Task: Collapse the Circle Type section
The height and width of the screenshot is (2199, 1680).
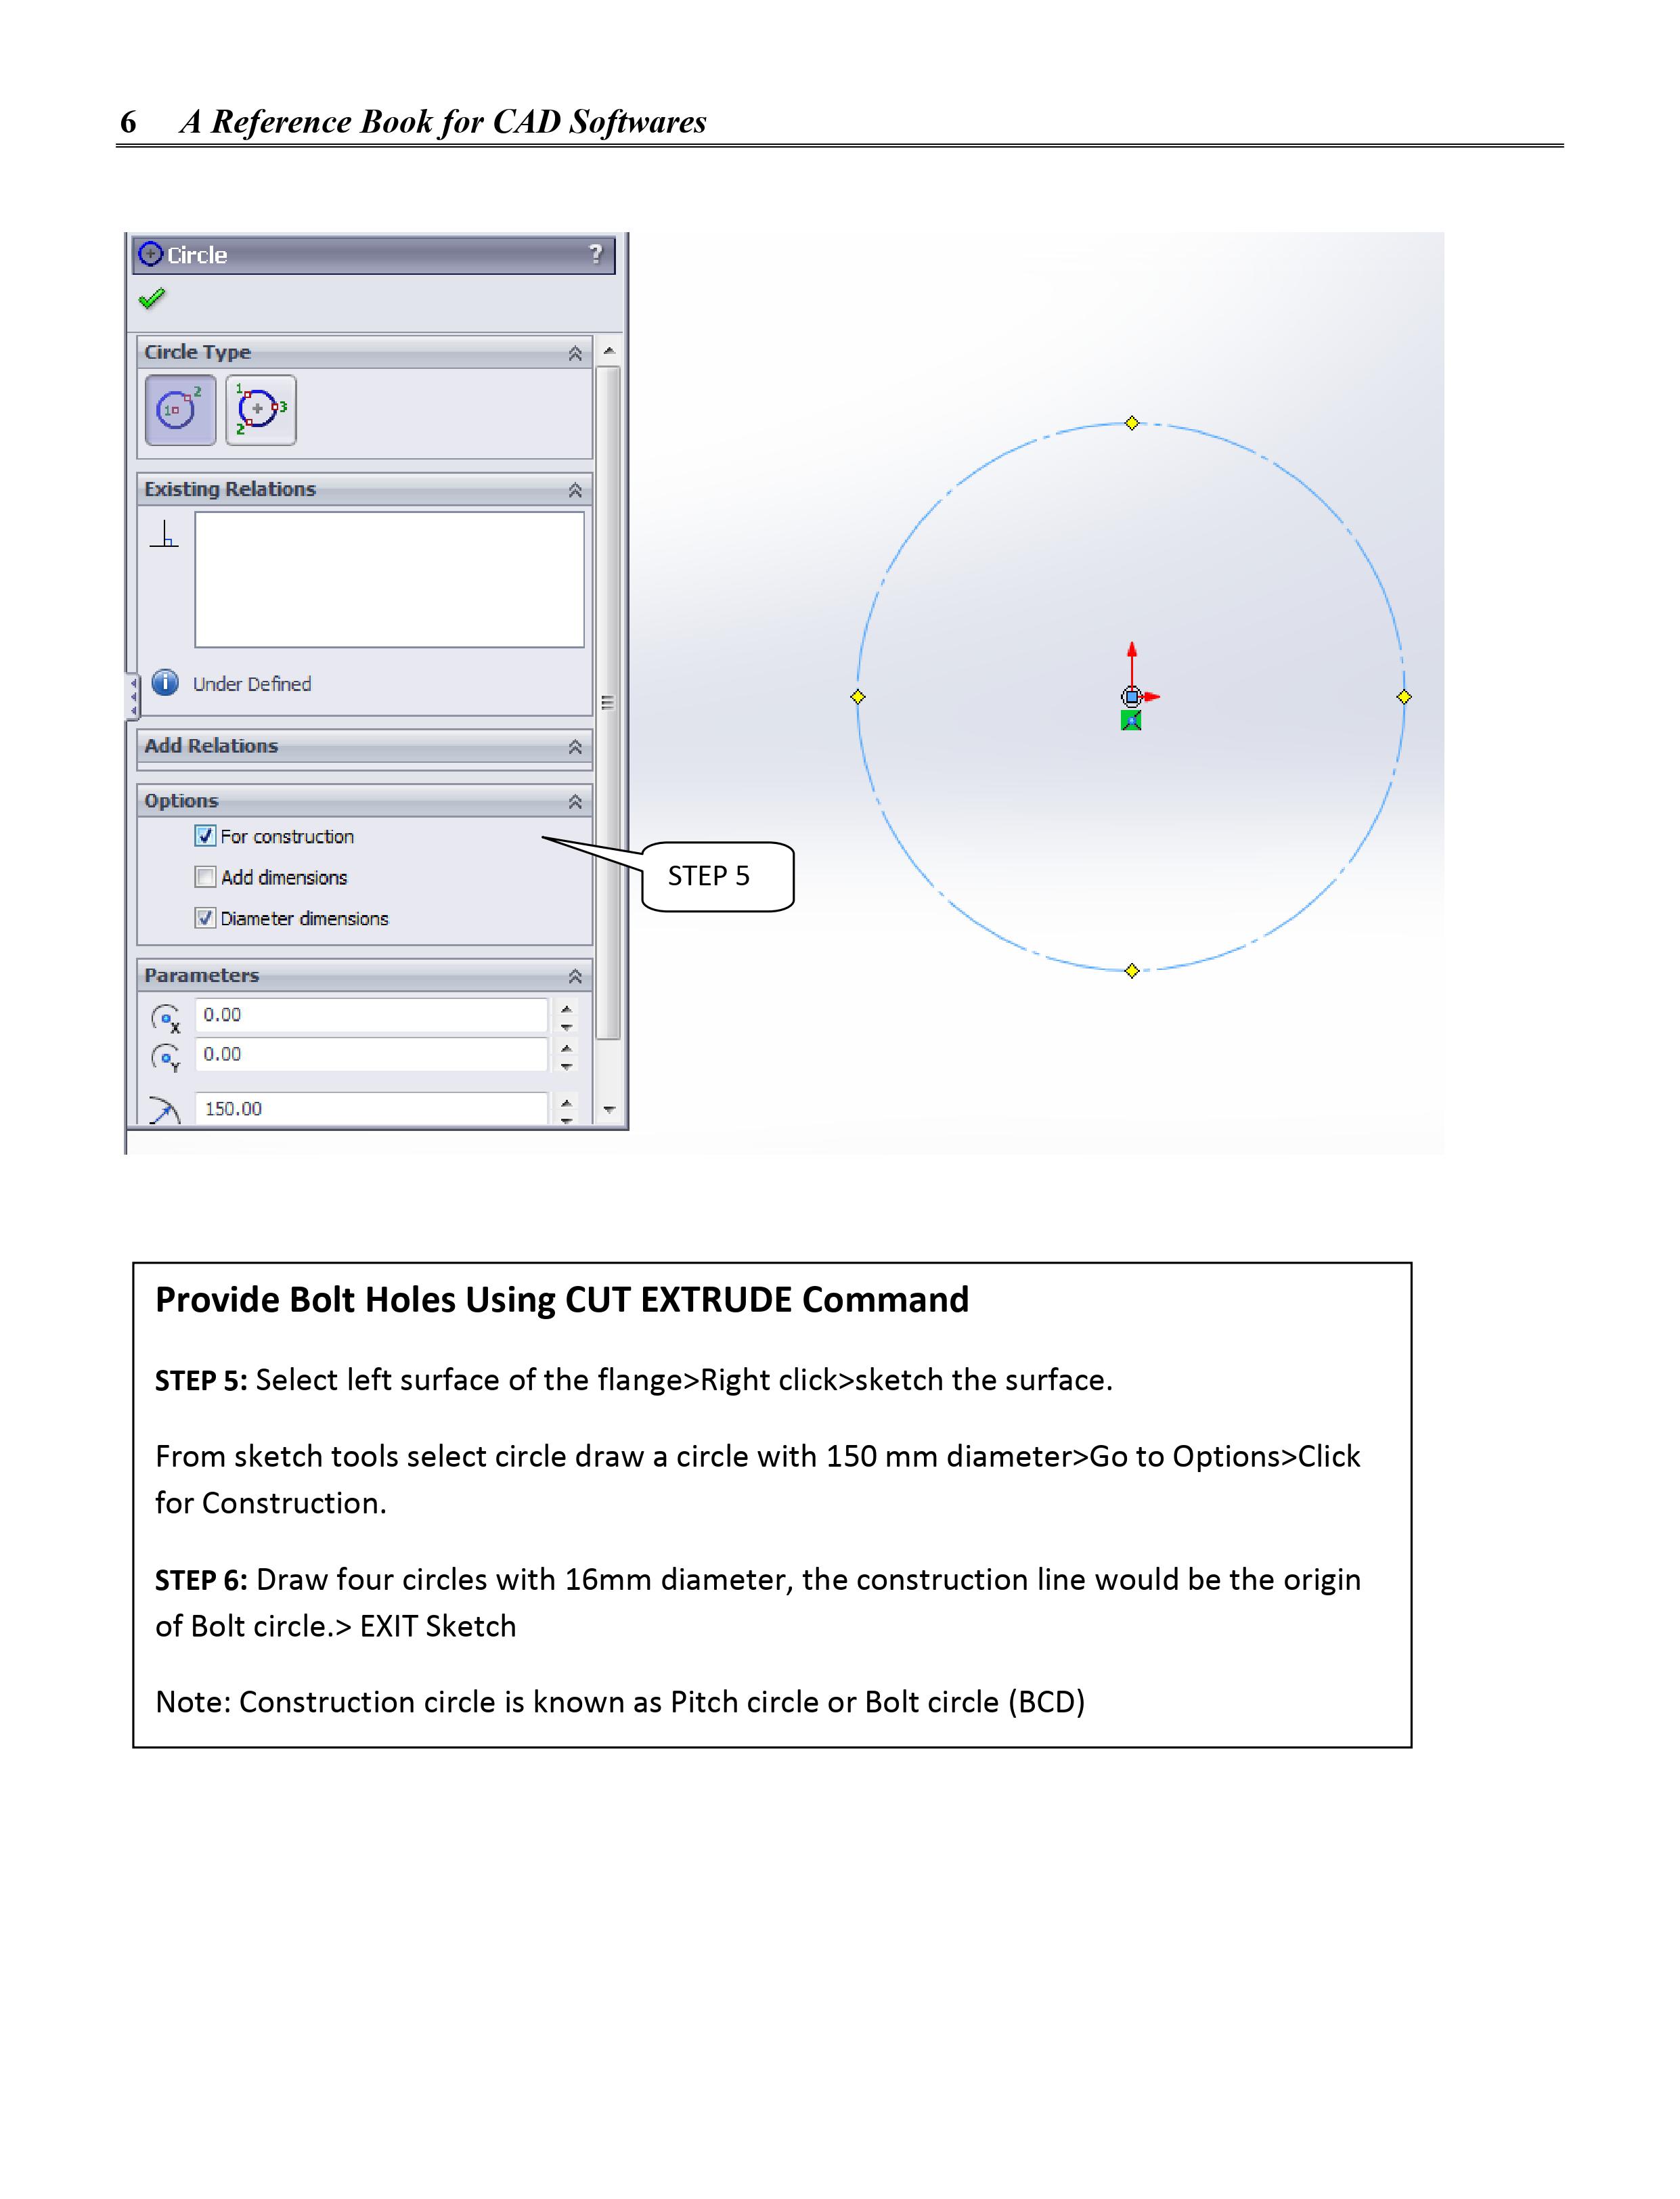Action: click(575, 353)
